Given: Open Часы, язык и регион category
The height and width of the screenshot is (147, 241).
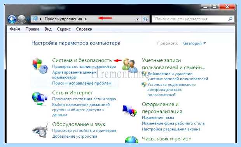Looking at the screenshot, I should 167,139.
